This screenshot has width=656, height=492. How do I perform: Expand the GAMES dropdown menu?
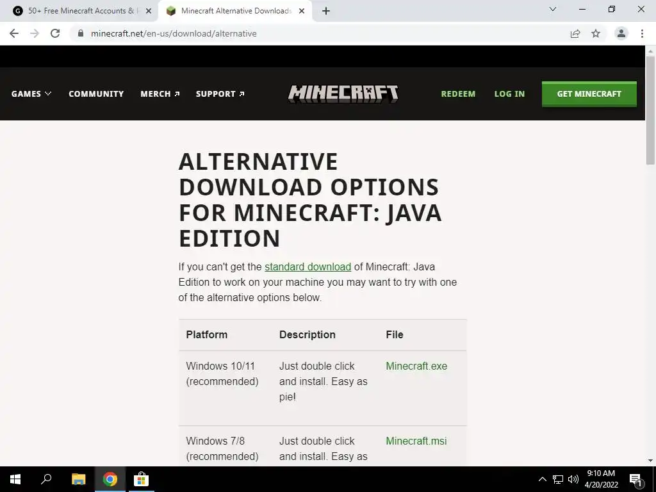click(31, 94)
